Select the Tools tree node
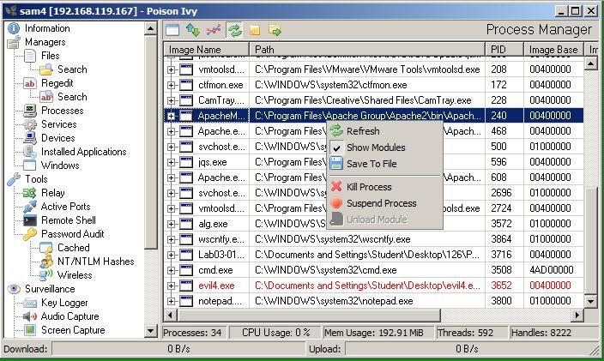The width and height of the screenshot is (604, 361). pos(36,179)
